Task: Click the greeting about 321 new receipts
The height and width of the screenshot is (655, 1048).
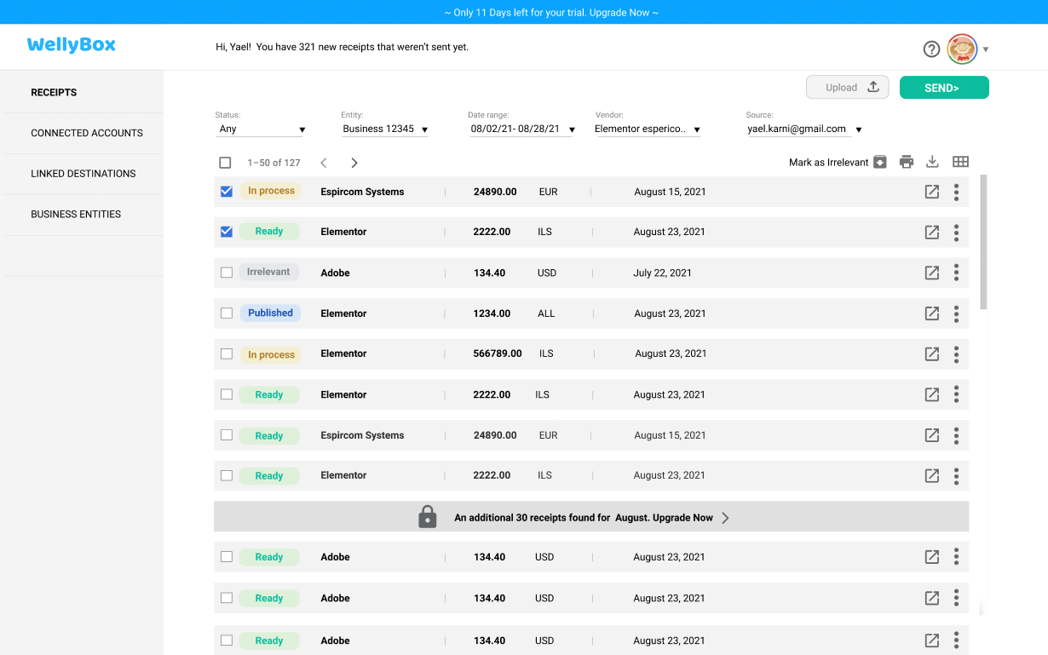Action: point(343,47)
